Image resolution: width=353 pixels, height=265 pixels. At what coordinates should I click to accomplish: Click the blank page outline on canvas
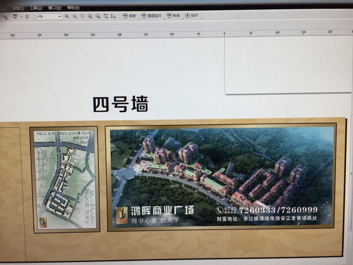(288, 65)
